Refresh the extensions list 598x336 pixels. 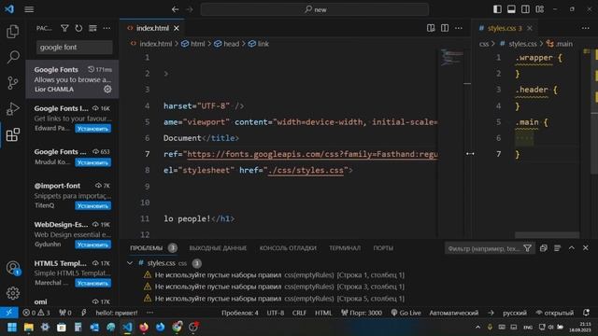(x=78, y=28)
